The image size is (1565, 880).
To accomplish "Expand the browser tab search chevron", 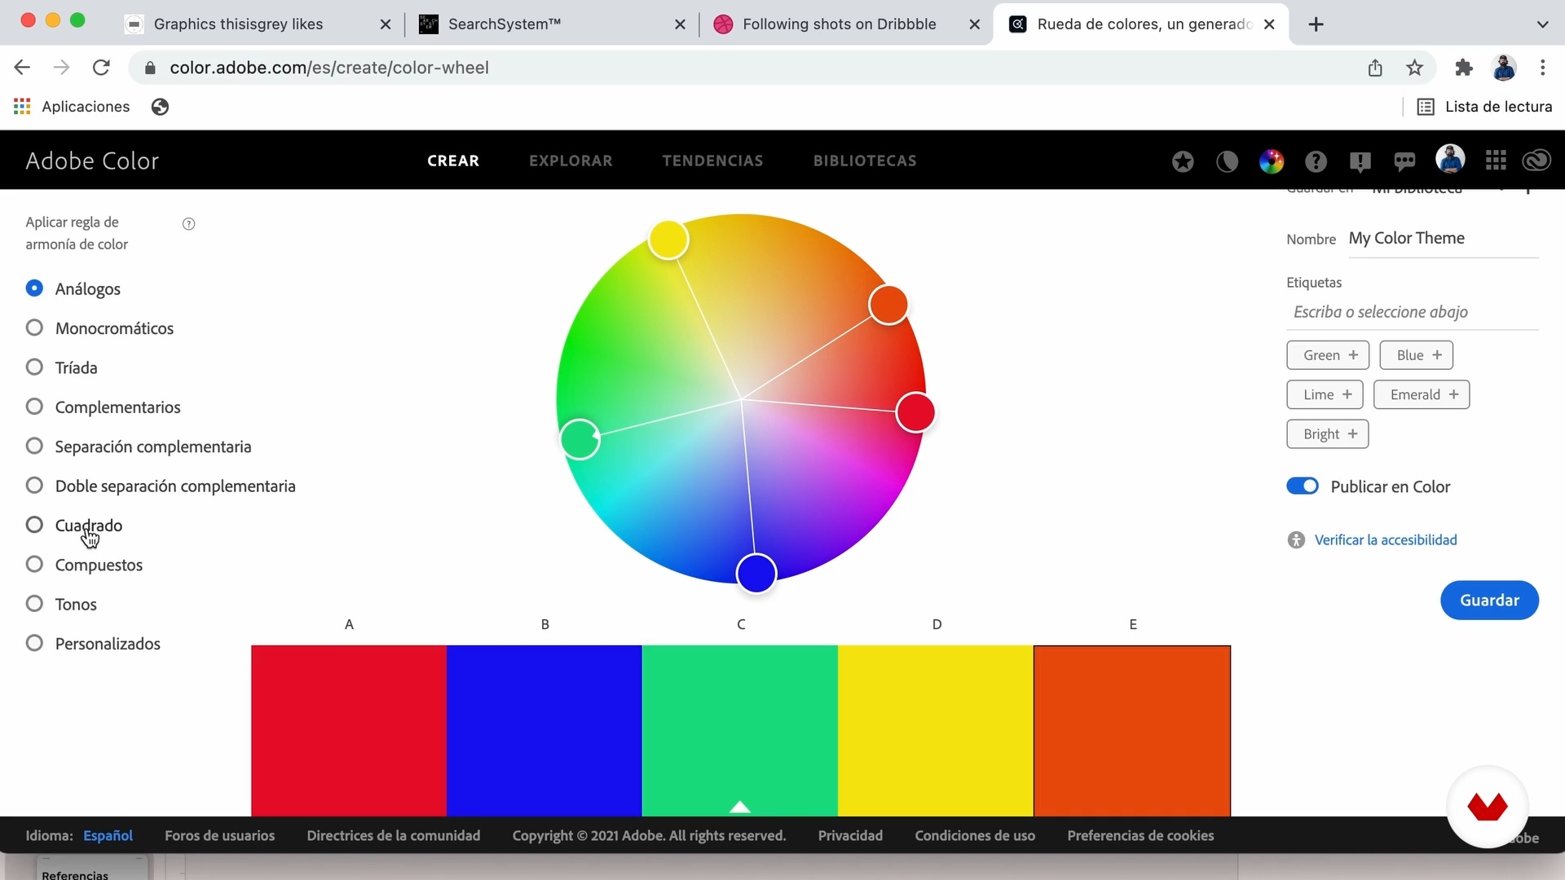I will 1542,24.
